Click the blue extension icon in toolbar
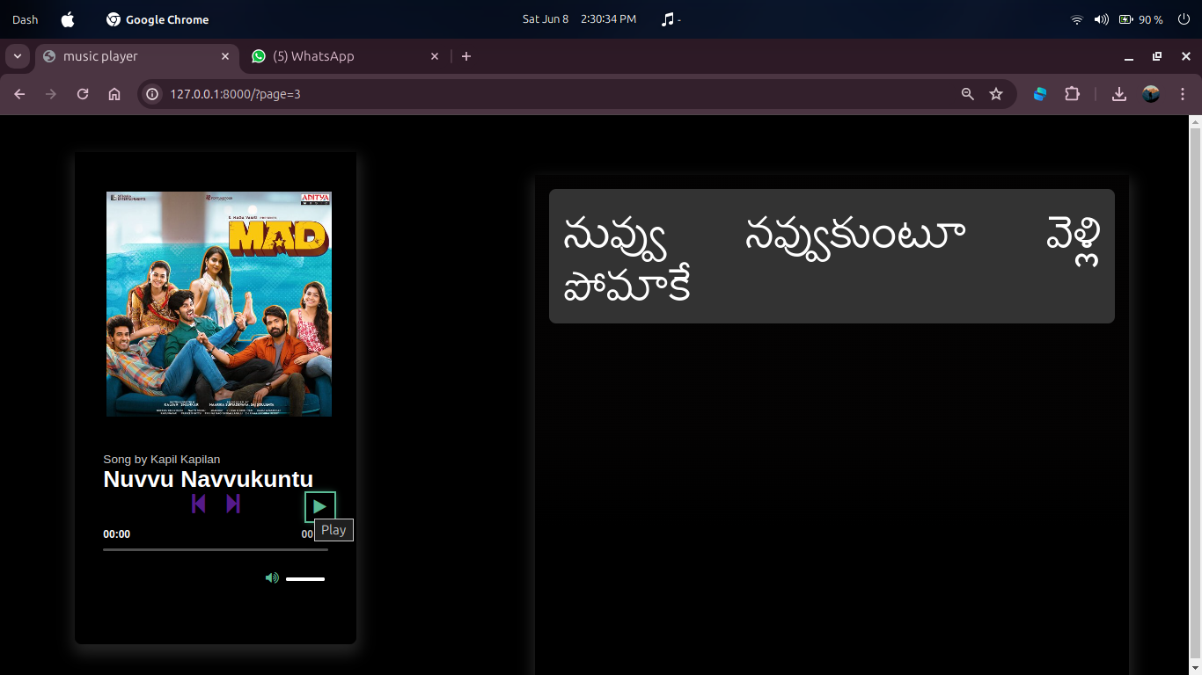The width and height of the screenshot is (1202, 675). coord(1040,94)
